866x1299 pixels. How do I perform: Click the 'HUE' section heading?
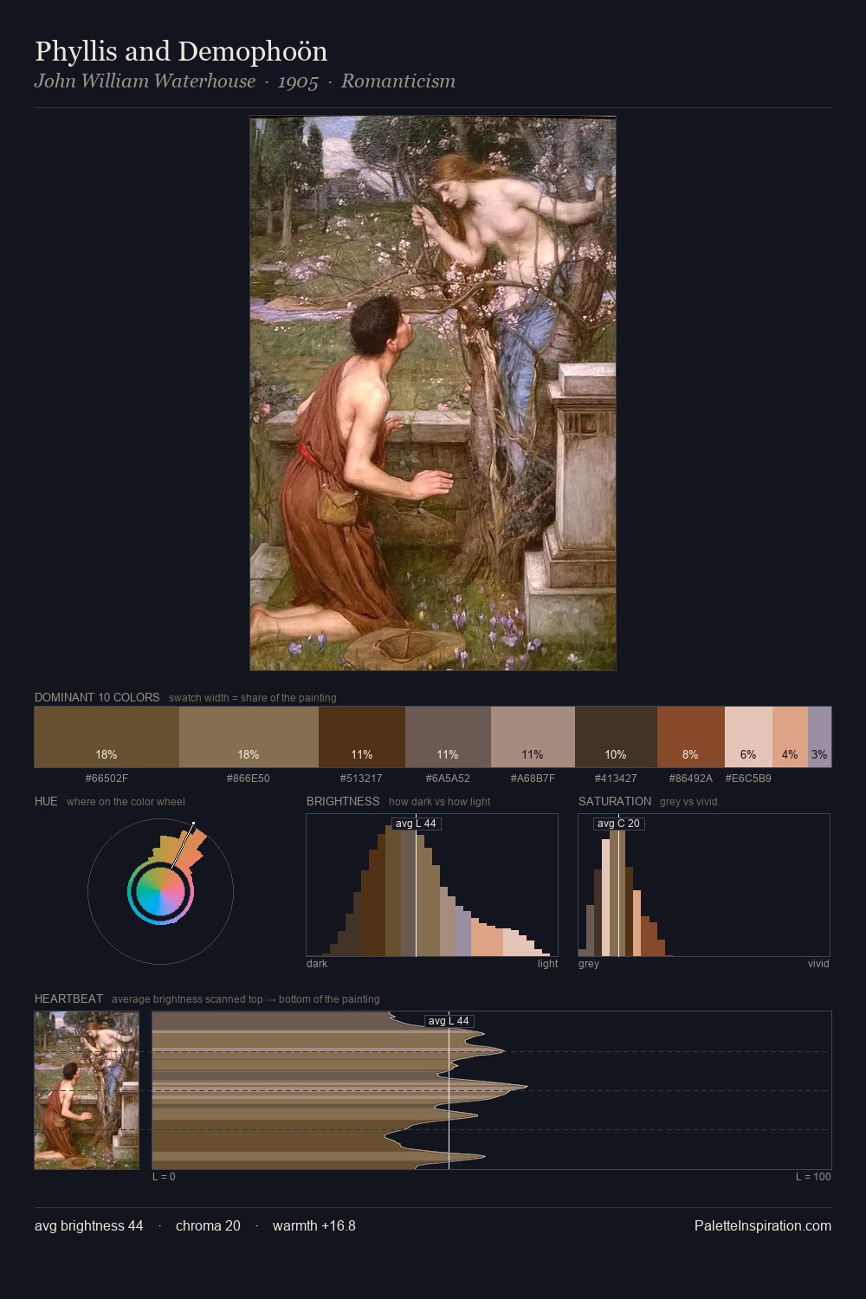point(46,801)
